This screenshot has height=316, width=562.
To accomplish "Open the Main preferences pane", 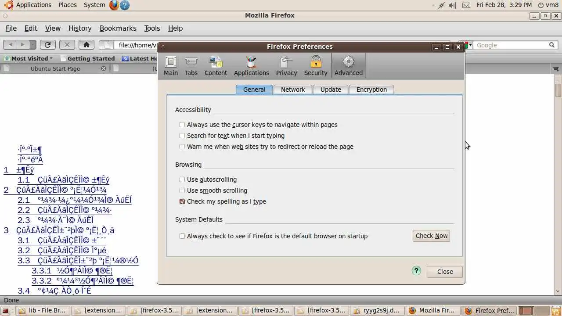I will click(171, 66).
